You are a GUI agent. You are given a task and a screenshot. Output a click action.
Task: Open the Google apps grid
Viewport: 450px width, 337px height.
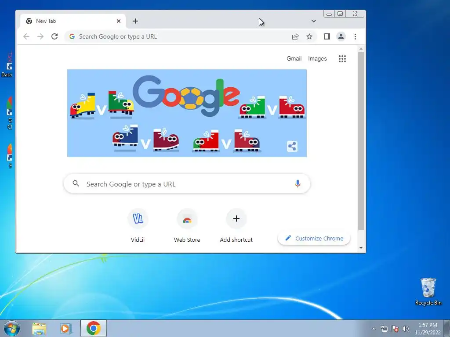[342, 59]
